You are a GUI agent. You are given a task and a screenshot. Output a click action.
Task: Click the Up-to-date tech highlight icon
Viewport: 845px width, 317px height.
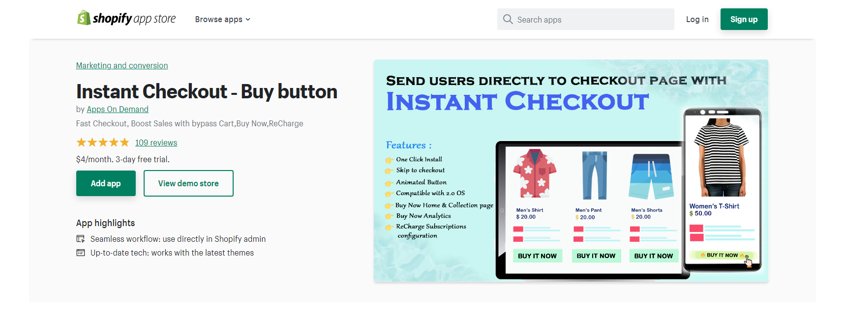pos(81,253)
